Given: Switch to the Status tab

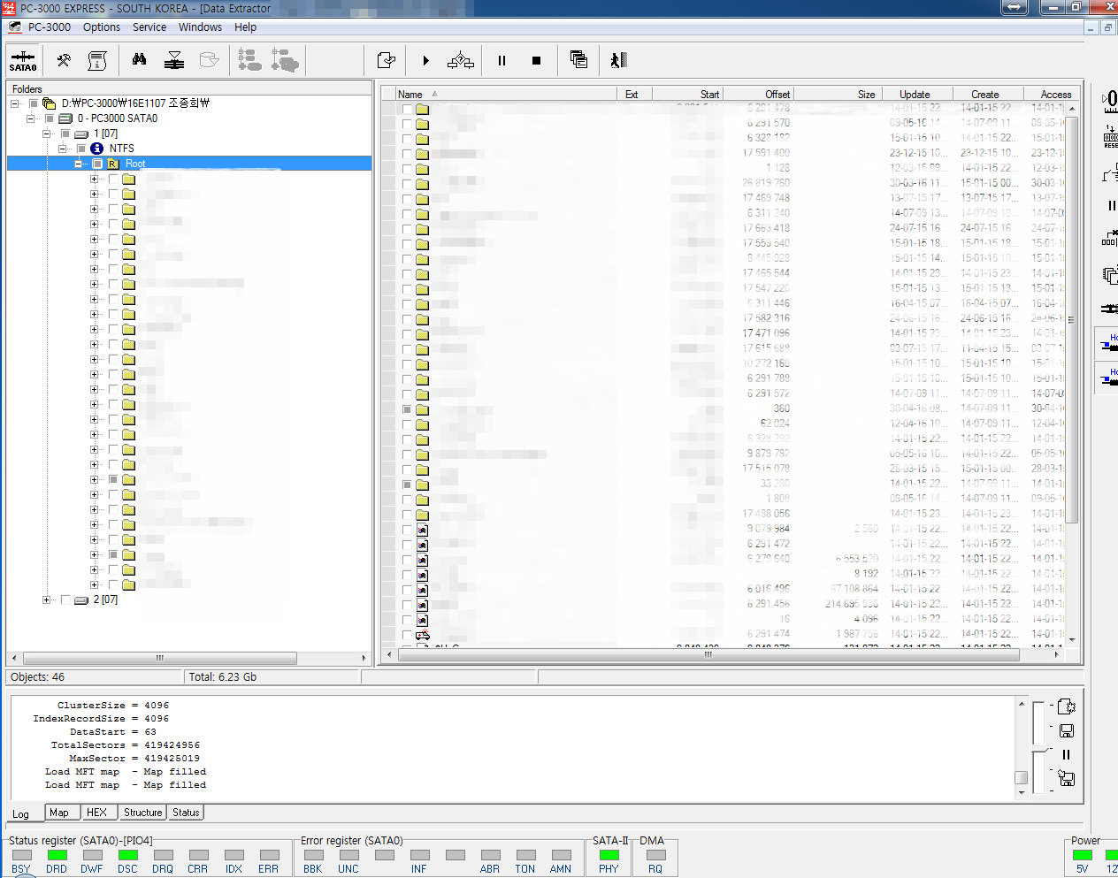Looking at the screenshot, I should pos(186,813).
